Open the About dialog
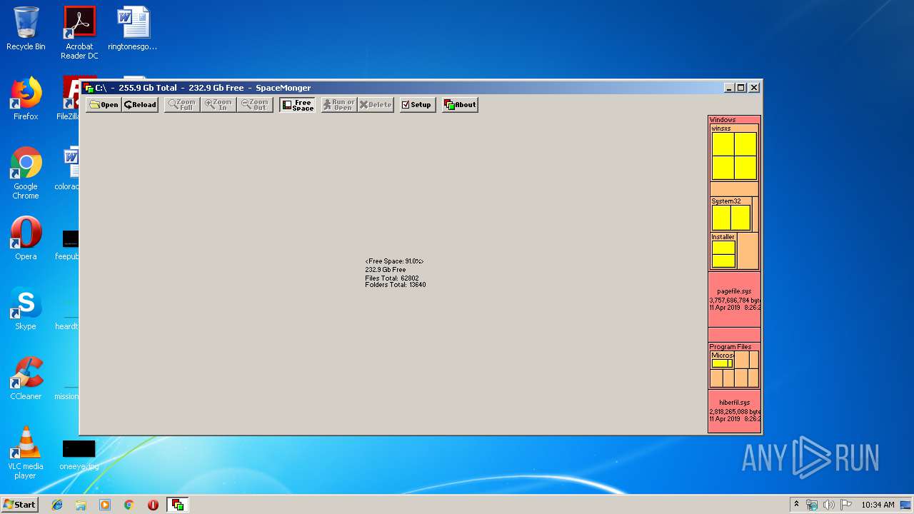Image resolution: width=914 pixels, height=514 pixels. click(x=460, y=105)
